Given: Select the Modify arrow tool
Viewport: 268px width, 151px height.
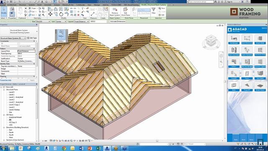Looking at the screenshot, I should pos(4,11).
